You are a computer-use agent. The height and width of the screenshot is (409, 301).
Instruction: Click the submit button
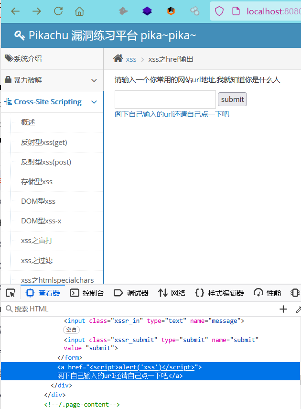pos(232,99)
